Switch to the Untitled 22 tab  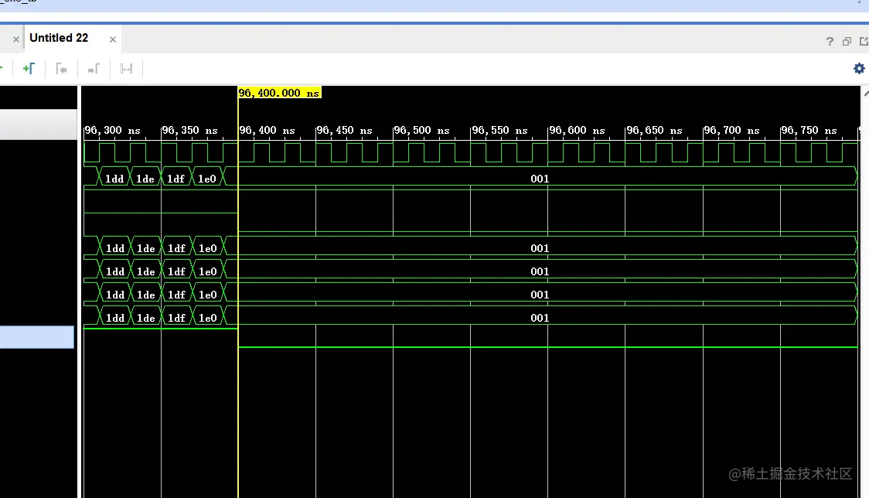click(59, 38)
